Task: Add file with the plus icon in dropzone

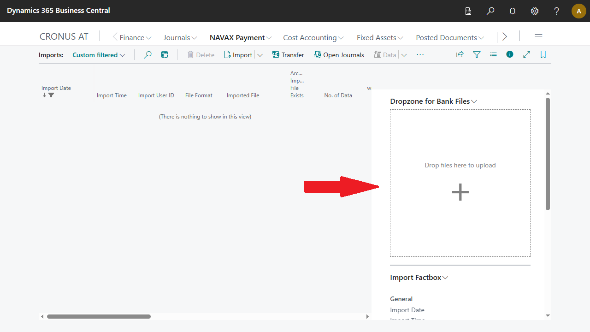Action: click(x=460, y=192)
